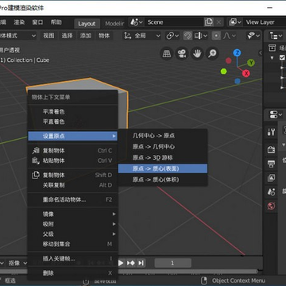Open properties editor type dropdown
The image size is (286, 286).
276,114
